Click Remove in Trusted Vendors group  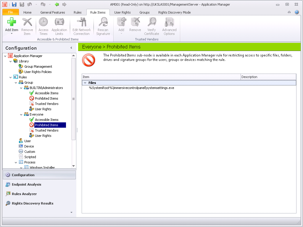[x=135, y=22]
